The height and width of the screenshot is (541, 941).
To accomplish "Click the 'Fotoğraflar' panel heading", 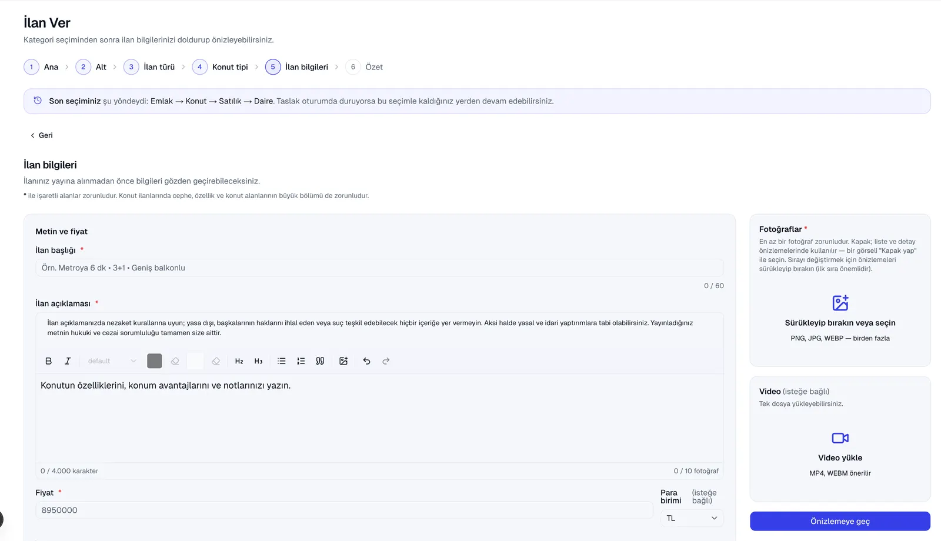I will 780,229.
